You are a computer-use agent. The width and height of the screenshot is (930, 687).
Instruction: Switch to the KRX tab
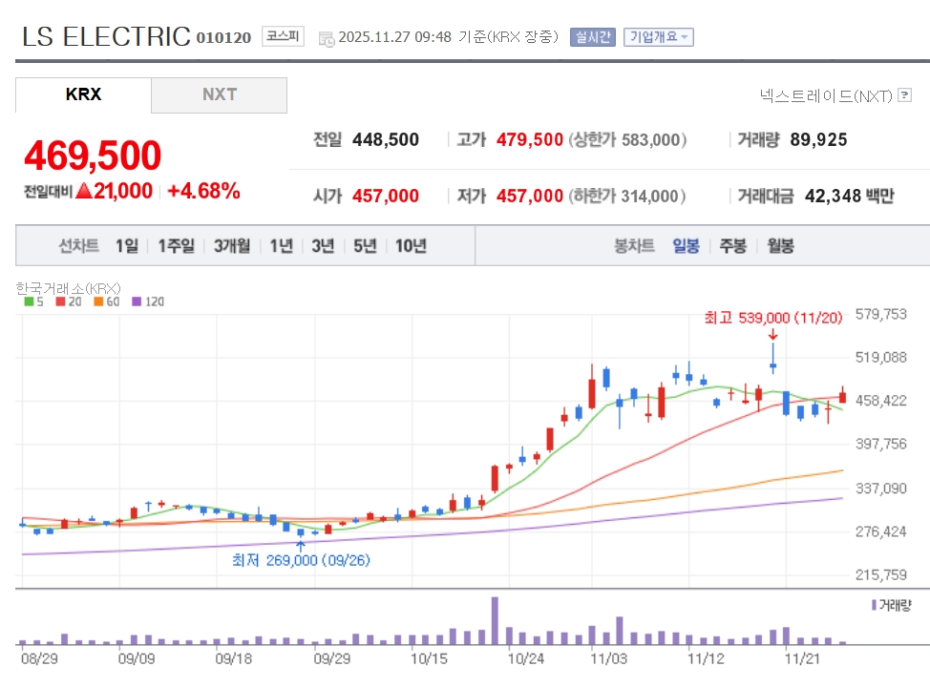coord(83,94)
